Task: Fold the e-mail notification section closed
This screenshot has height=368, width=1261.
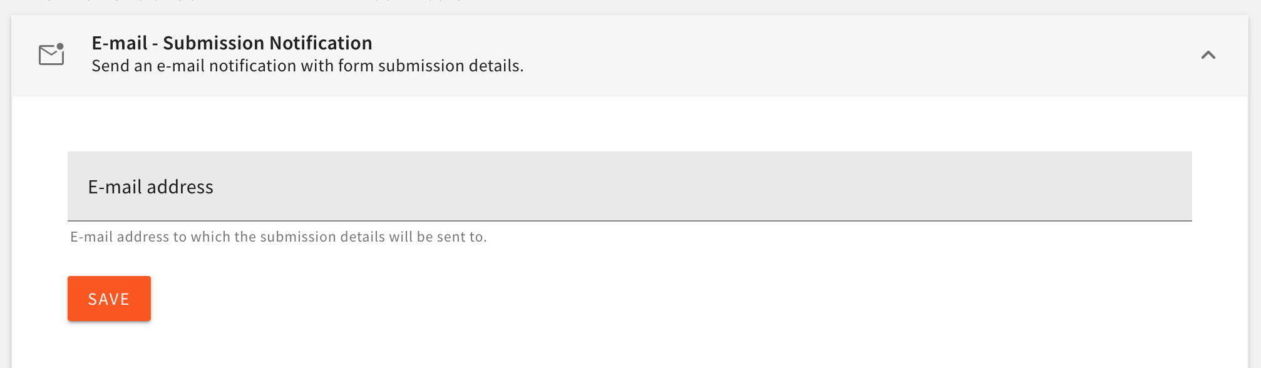Action: pyautogui.click(x=1208, y=54)
